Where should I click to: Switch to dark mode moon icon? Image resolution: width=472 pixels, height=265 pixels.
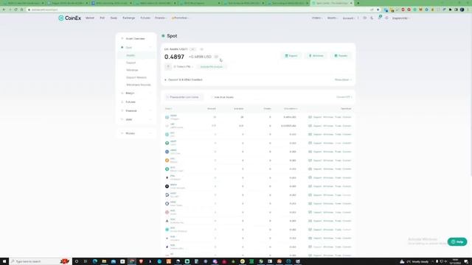tap(372, 18)
